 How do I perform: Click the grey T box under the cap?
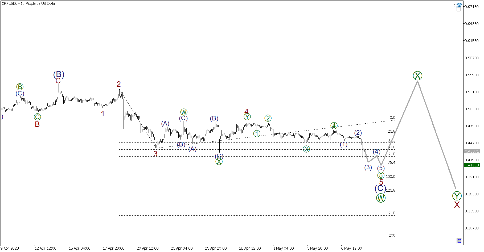click(x=458, y=10)
